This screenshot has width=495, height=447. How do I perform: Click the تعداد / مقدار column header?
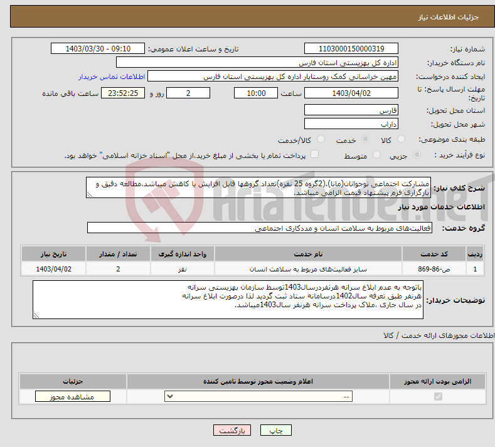click(x=118, y=254)
